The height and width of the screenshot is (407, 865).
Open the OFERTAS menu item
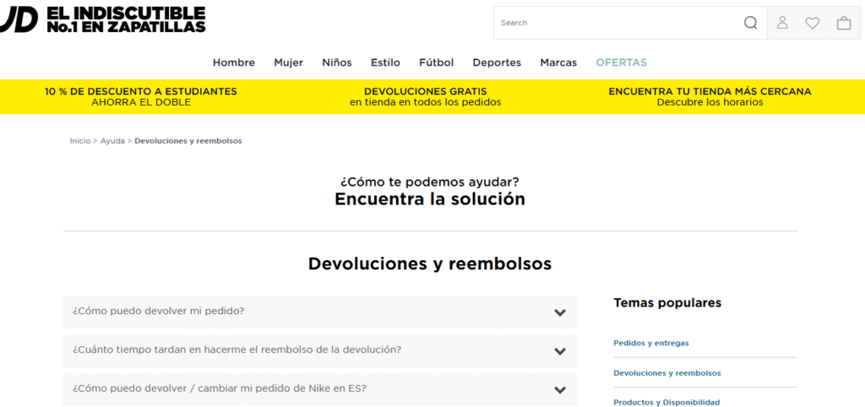coord(621,62)
